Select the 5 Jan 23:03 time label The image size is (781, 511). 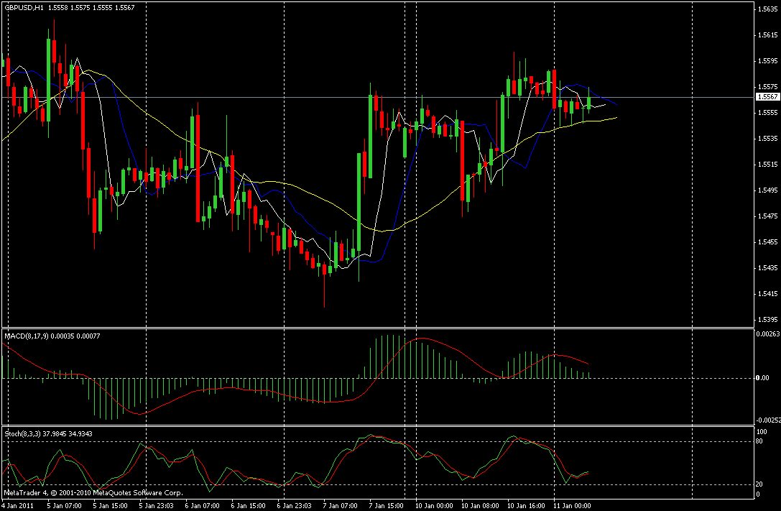point(157,505)
